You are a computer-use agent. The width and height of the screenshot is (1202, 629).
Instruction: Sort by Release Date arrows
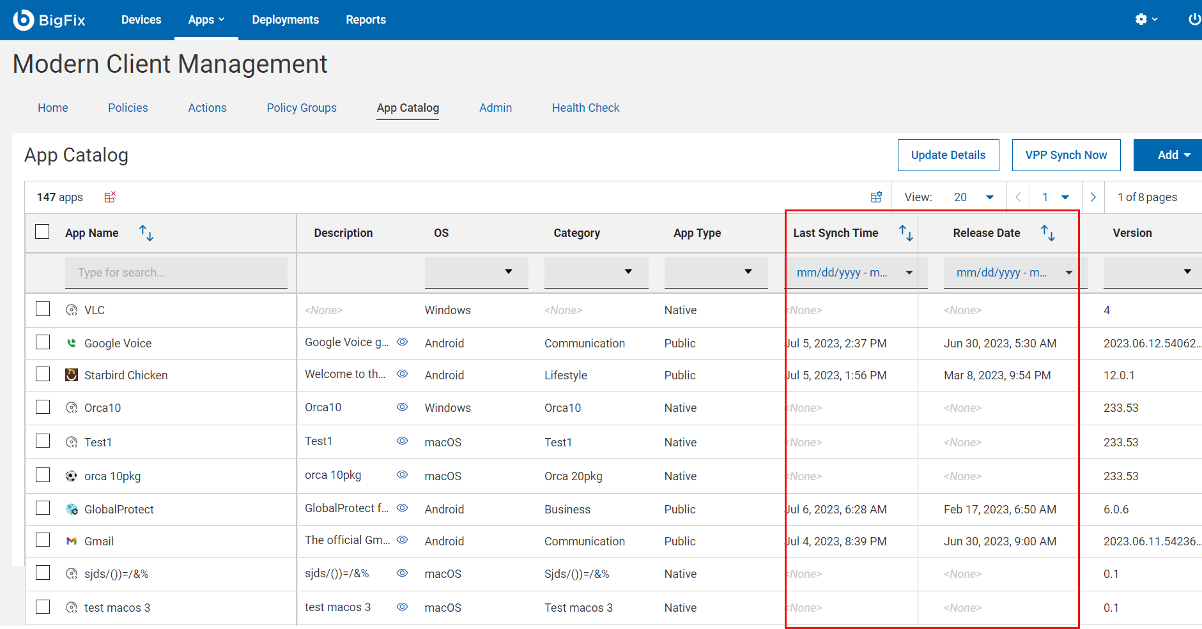pyautogui.click(x=1047, y=233)
